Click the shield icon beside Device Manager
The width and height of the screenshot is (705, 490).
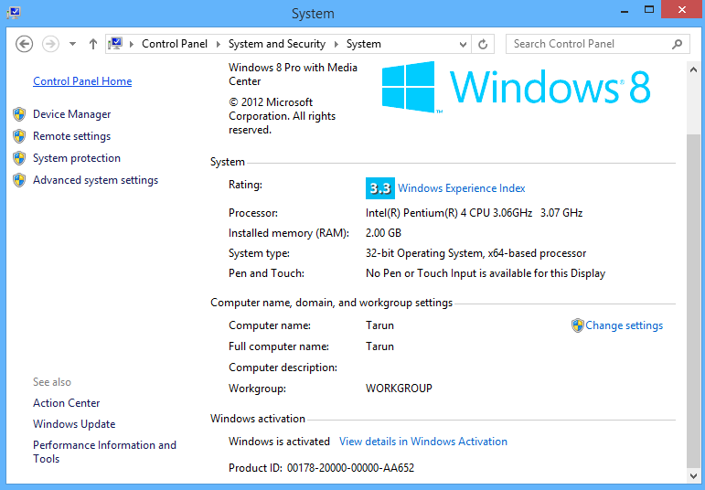pos(19,114)
